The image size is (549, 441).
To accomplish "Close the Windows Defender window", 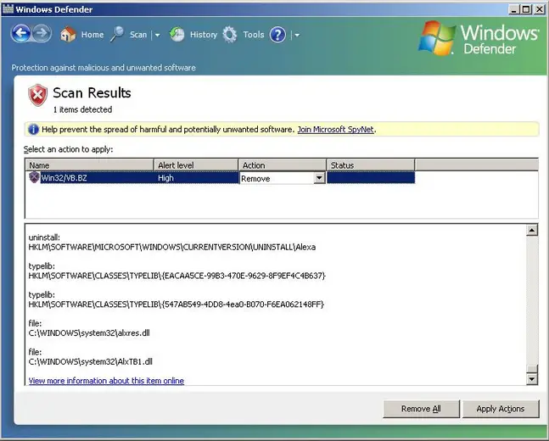I will pyautogui.click(x=540, y=9).
